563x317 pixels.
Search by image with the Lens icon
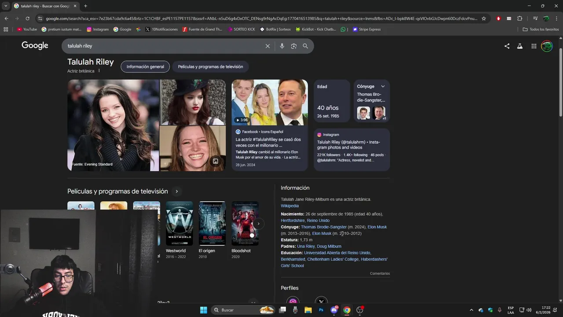tap(294, 46)
